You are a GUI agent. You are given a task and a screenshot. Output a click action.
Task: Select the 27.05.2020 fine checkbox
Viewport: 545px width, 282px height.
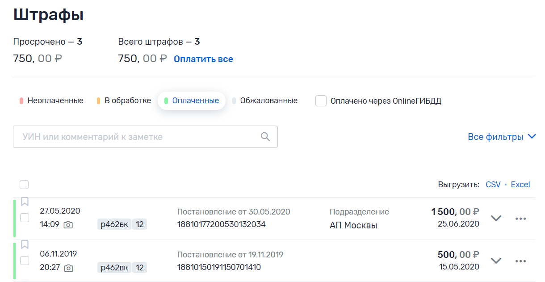pos(25,218)
